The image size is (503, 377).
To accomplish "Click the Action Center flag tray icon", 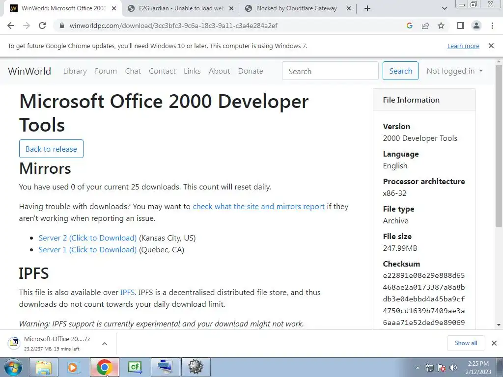I will [x=442, y=368].
